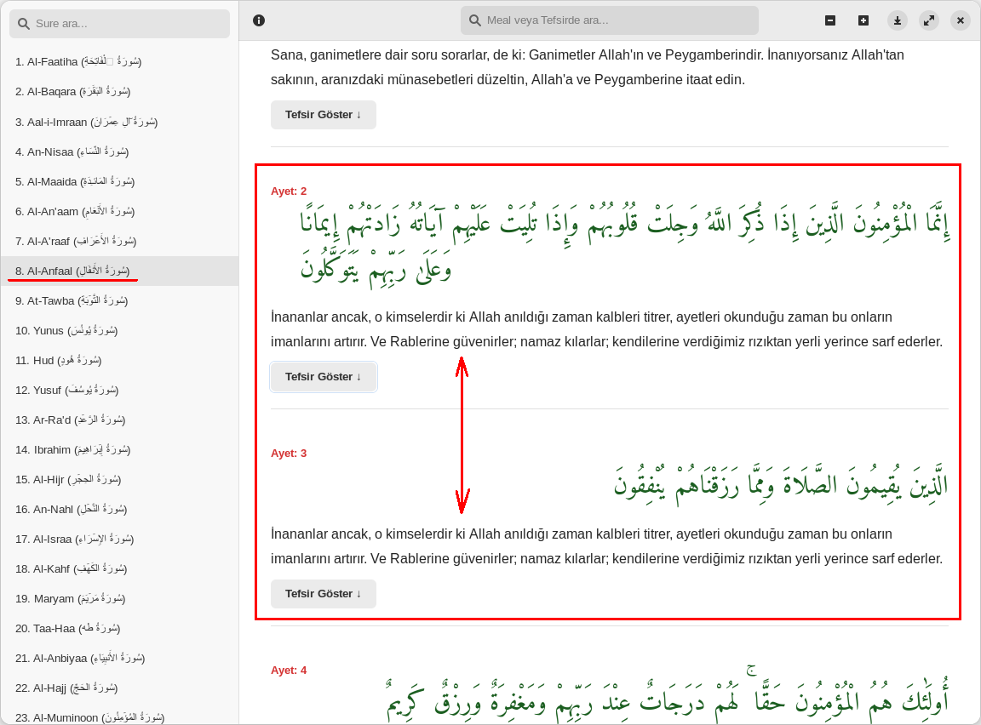Click the magnifier icon in sure search
The width and height of the screenshot is (981, 725).
[x=24, y=24]
